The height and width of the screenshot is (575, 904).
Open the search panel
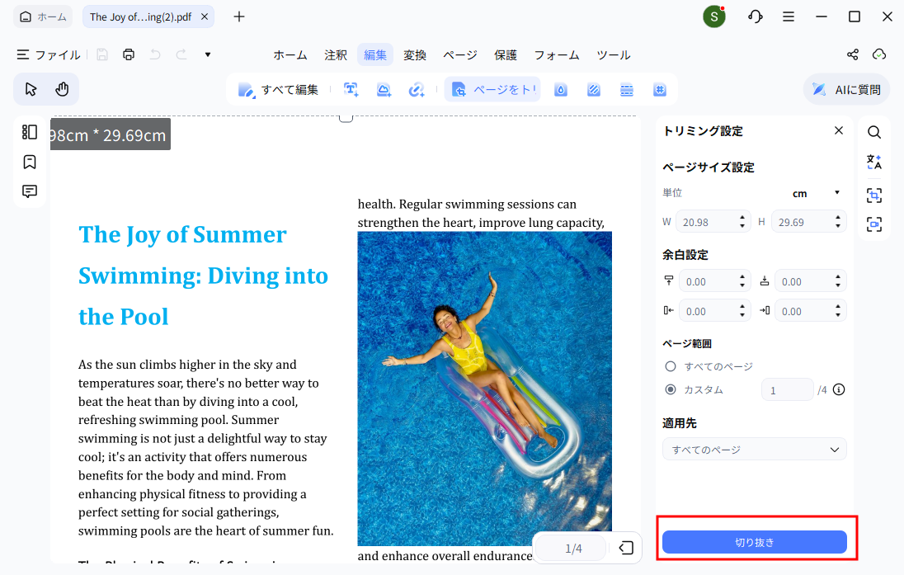873,131
